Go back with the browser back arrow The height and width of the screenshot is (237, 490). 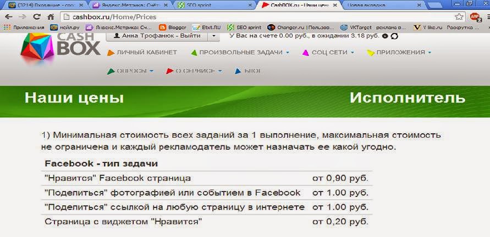[8, 17]
